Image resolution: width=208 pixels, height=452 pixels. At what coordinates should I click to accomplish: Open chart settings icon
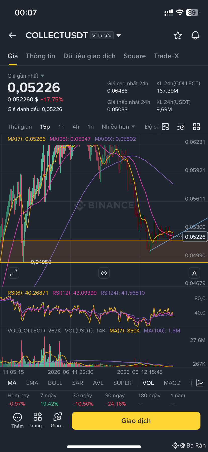click(181, 127)
